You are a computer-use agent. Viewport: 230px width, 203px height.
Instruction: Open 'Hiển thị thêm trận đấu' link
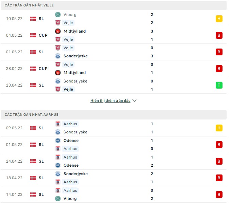(110, 101)
